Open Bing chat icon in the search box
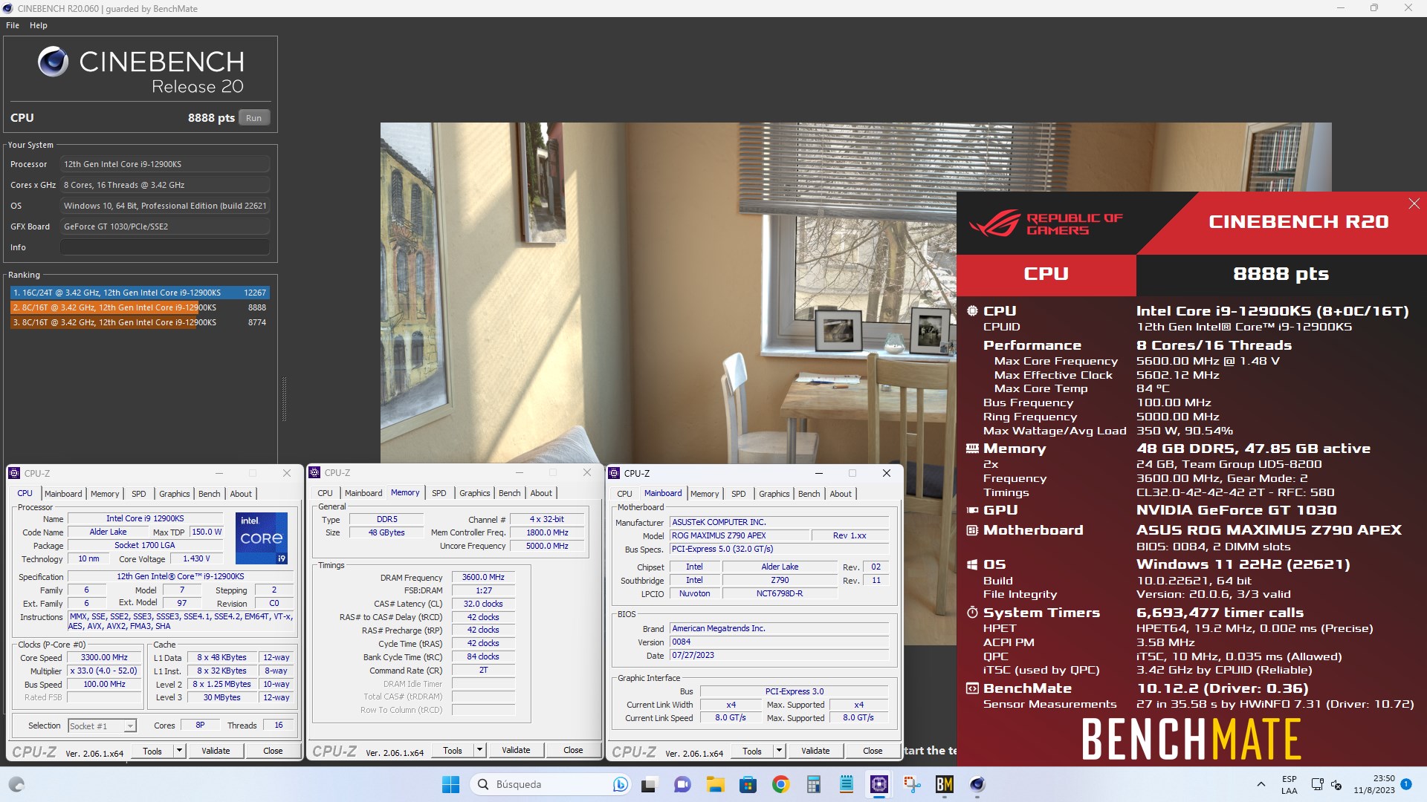Screen dimensions: 1427x802 click(620, 784)
